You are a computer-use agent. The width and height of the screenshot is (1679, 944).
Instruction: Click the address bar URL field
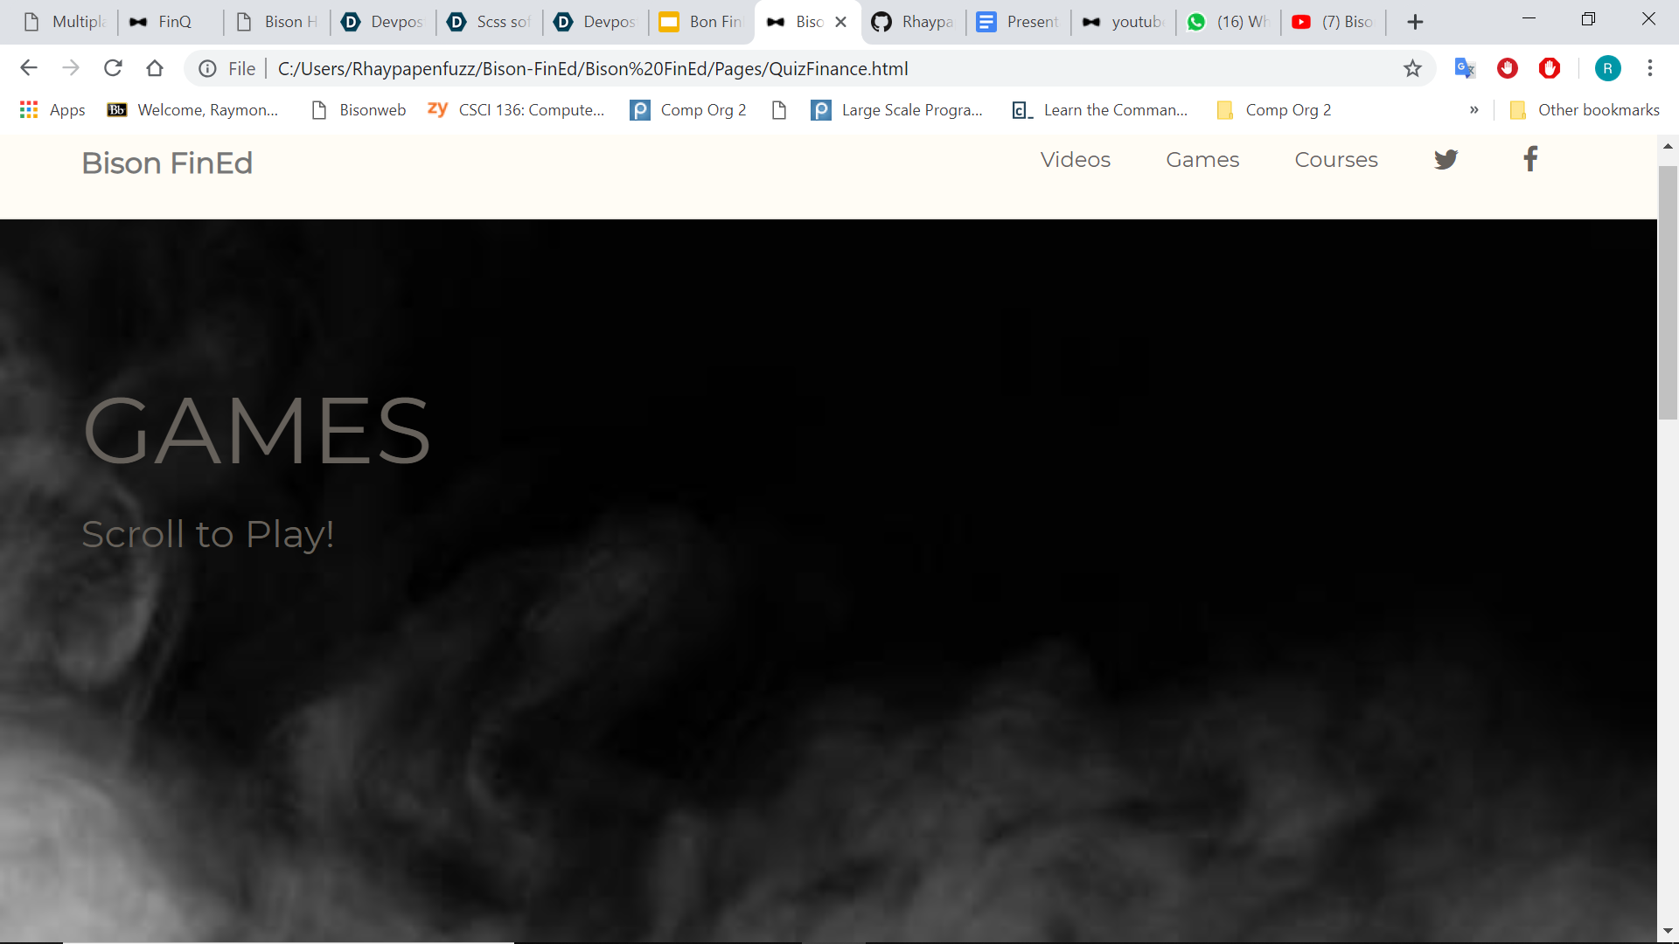(787, 68)
